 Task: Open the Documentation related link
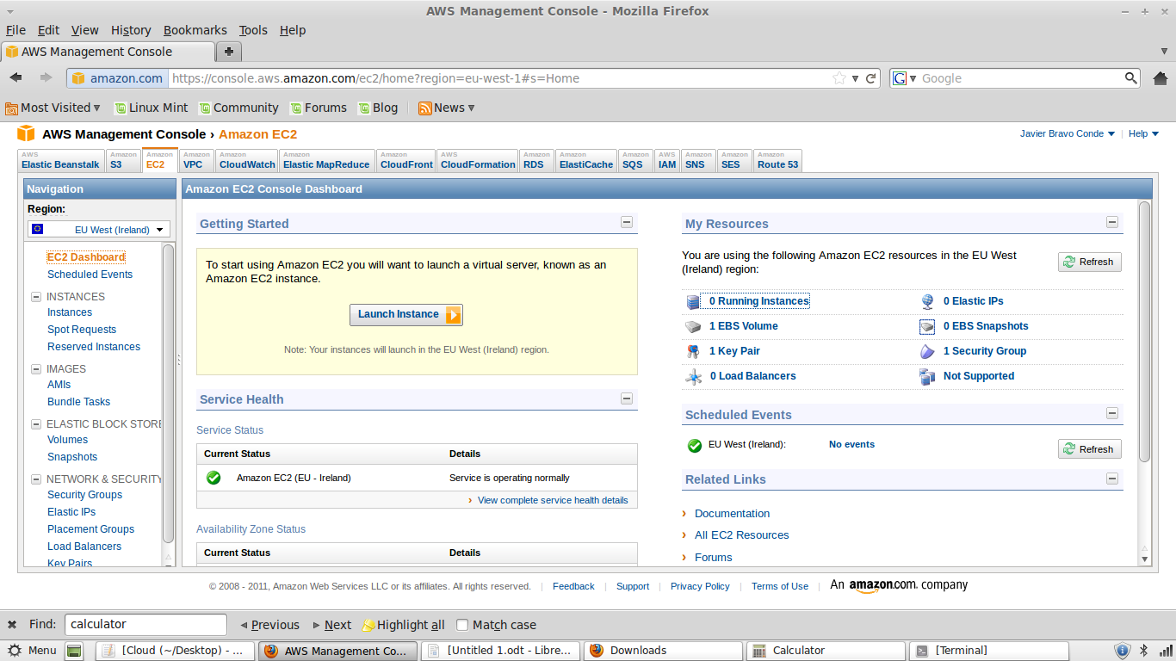(732, 514)
